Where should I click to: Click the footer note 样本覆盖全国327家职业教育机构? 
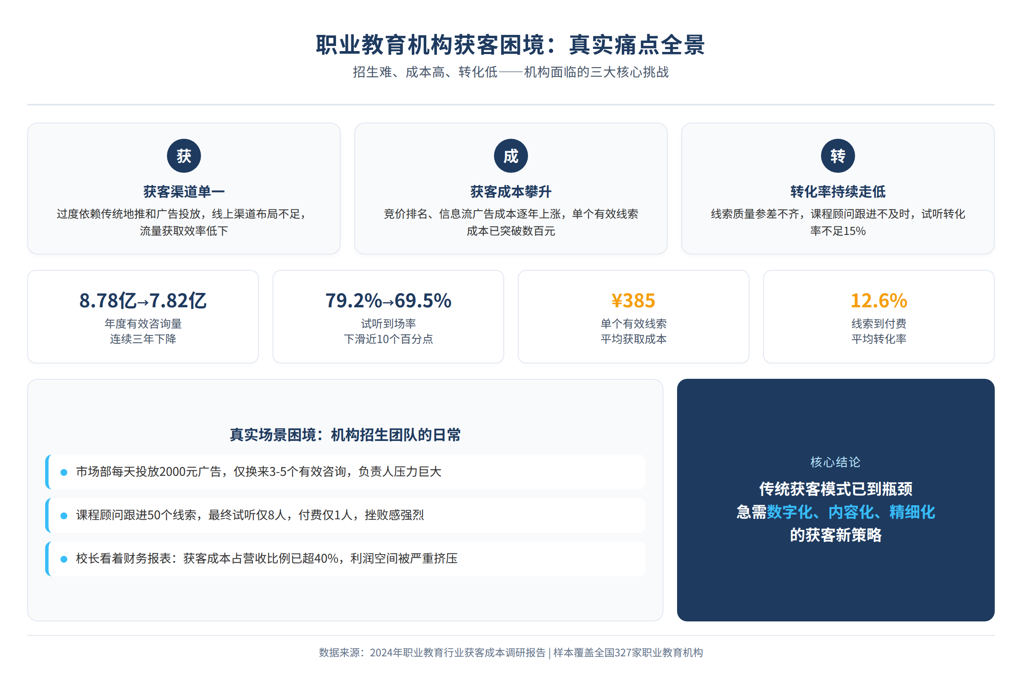click(x=628, y=653)
